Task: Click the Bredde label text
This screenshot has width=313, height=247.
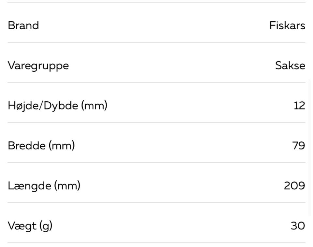Action: pos(27,146)
